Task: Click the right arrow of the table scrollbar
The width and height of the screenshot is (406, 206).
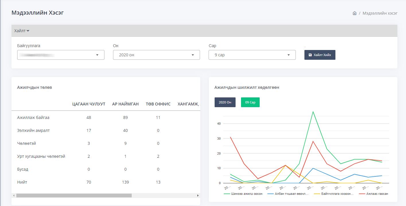Action: point(198,195)
